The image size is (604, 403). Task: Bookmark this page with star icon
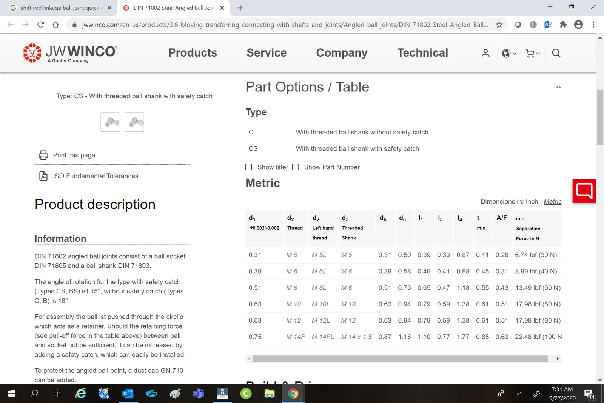tap(499, 25)
